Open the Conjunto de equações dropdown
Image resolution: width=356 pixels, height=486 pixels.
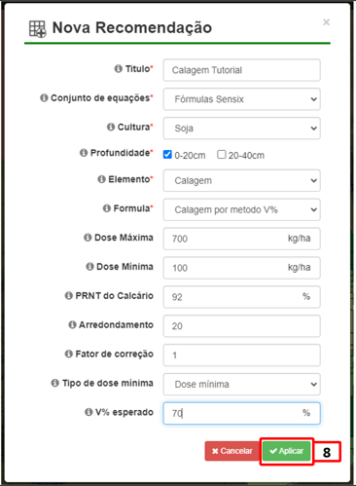point(242,99)
